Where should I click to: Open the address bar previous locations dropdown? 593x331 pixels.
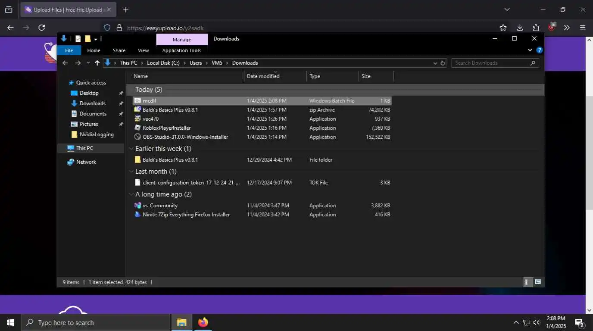click(435, 63)
